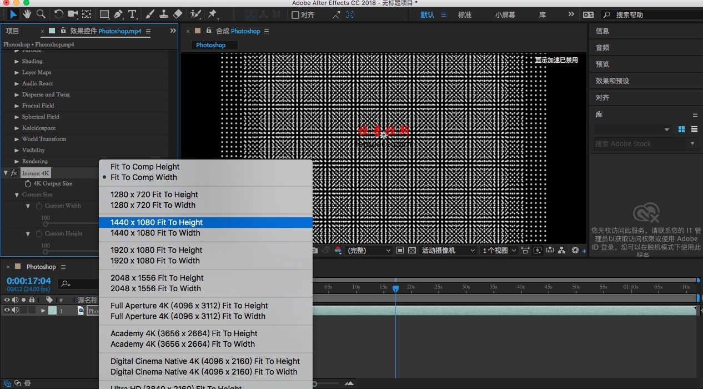The image size is (703, 389).
Task: Click the pixel aspect ratio correction icon
Action: click(525, 251)
